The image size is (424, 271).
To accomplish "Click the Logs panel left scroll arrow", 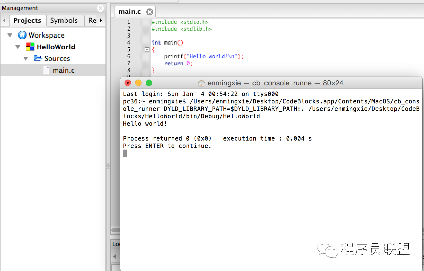I will click(x=115, y=256).
